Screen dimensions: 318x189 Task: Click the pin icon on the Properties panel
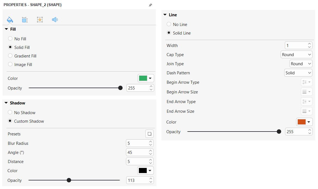150,5
